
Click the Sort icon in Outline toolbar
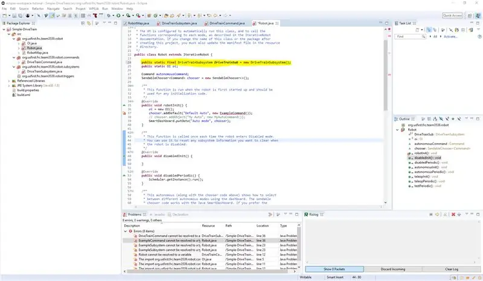click(435, 119)
